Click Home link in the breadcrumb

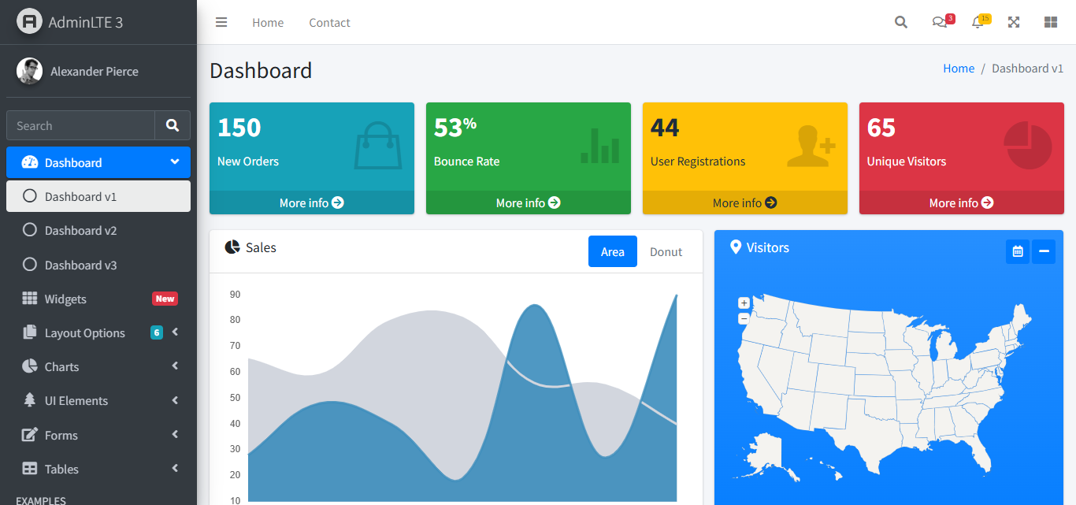point(959,69)
